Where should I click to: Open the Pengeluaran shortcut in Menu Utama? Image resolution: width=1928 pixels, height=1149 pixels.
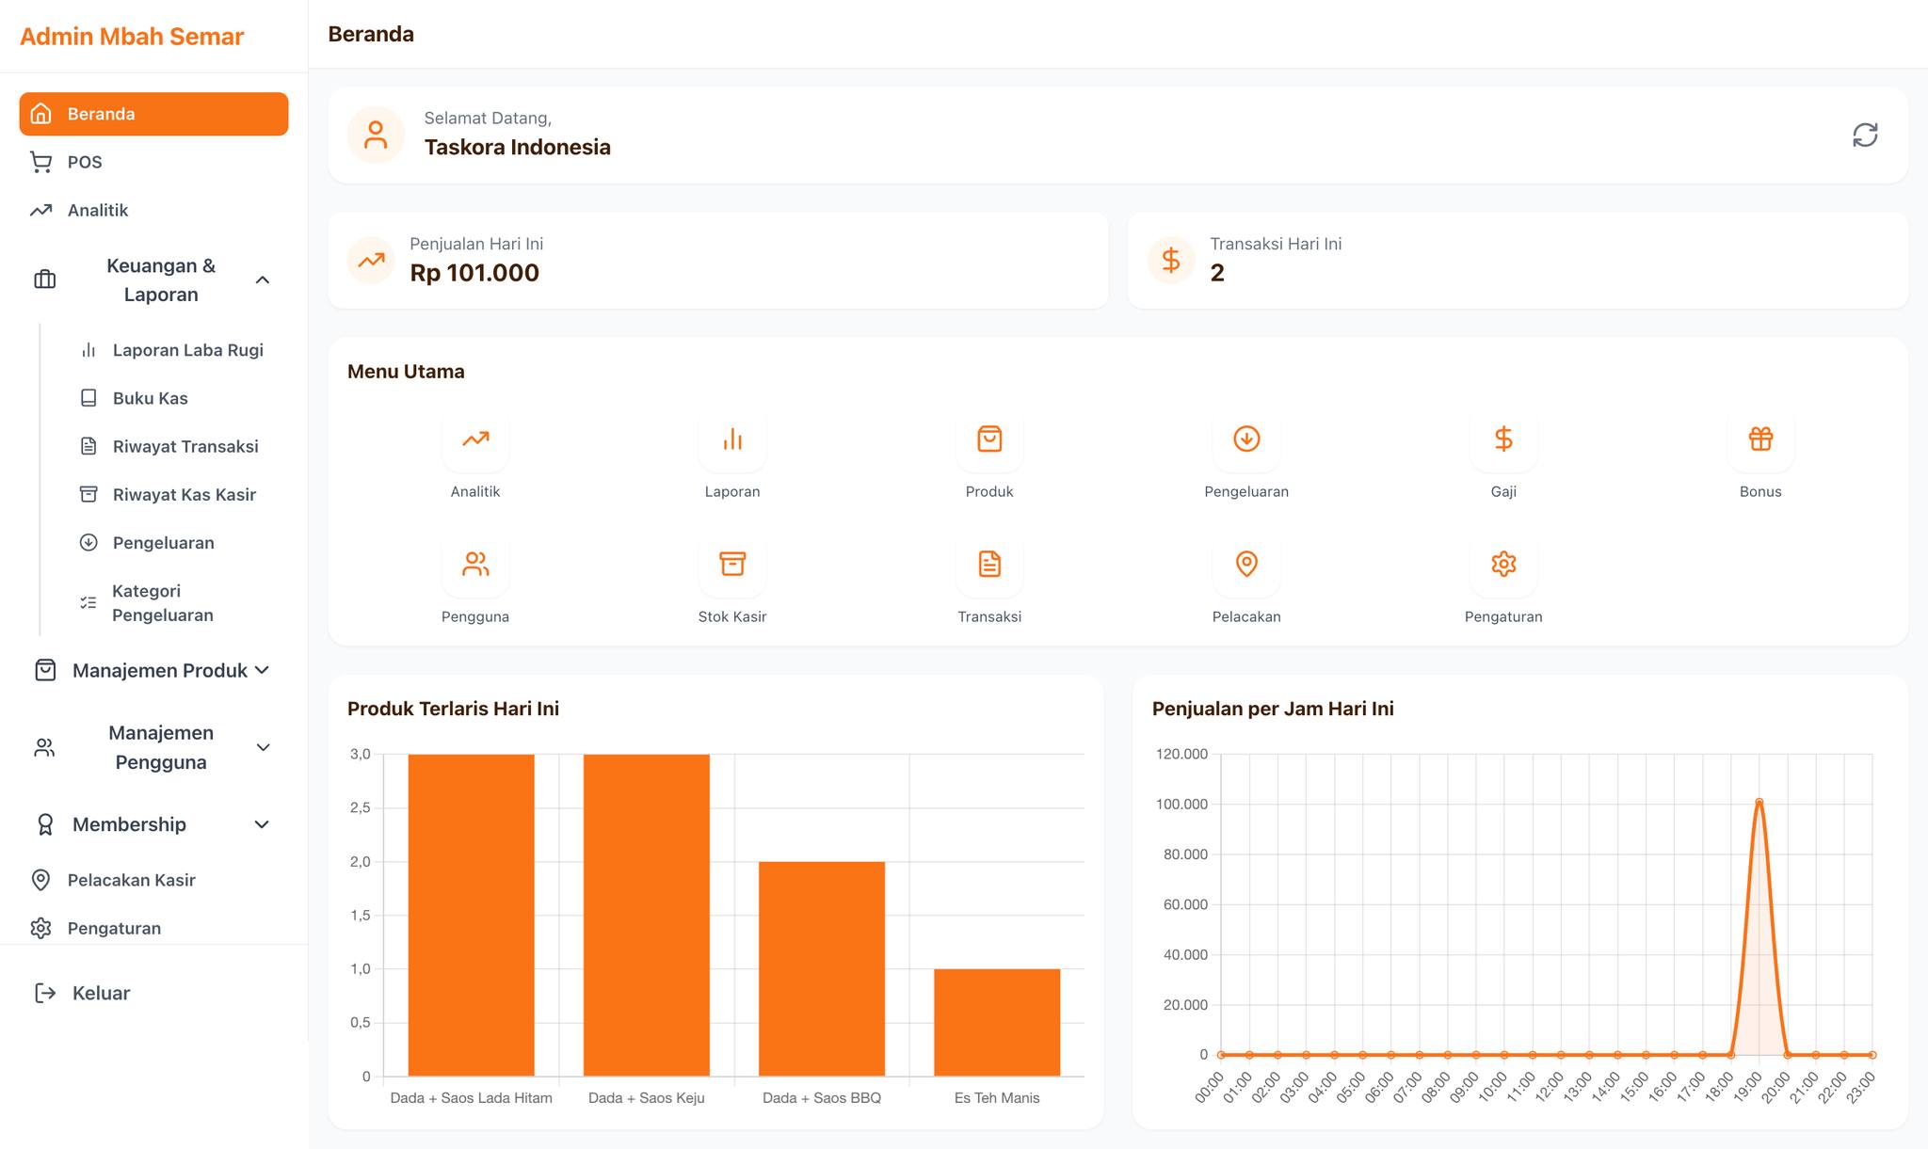pos(1246,439)
